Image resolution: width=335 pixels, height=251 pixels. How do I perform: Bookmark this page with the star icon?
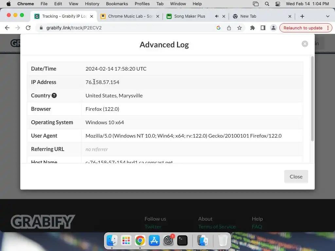tap(239, 28)
